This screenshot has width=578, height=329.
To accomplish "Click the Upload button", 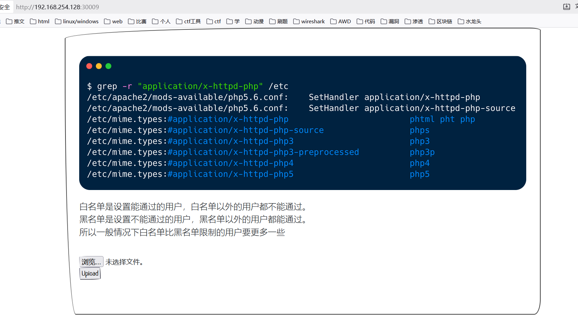I will 90,274.
